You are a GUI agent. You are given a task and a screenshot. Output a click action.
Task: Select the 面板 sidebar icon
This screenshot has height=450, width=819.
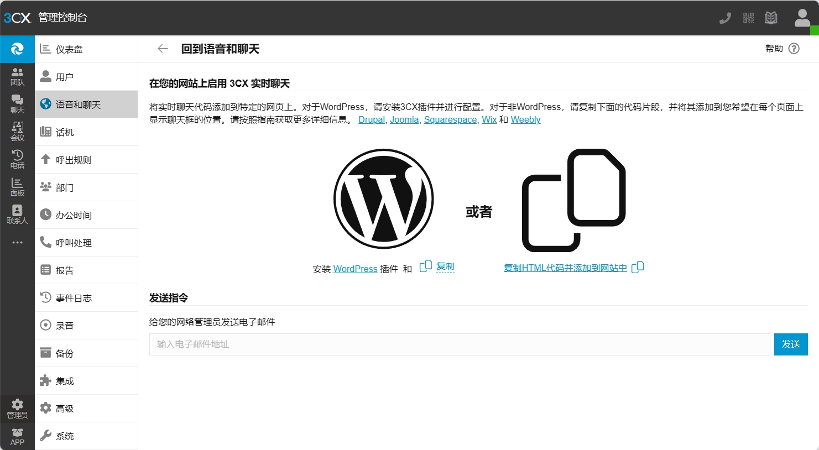17,186
